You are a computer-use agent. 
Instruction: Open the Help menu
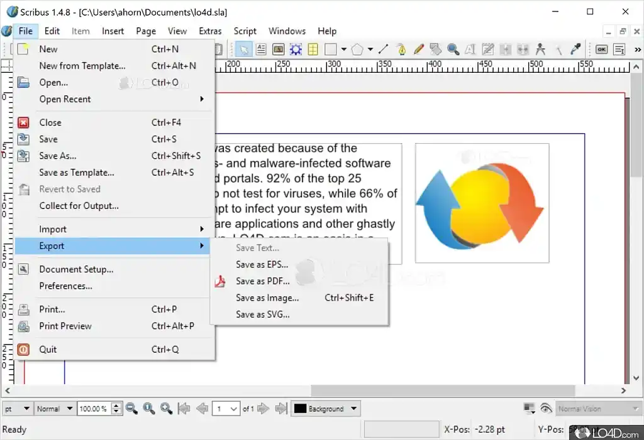327,31
